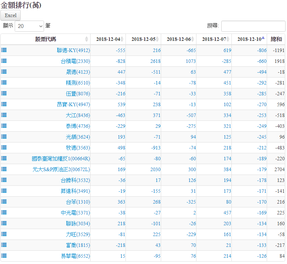
Task: Open the 顯示 rows-per-page dropdown
Action: pyautogui.click(x=29, y=26)
